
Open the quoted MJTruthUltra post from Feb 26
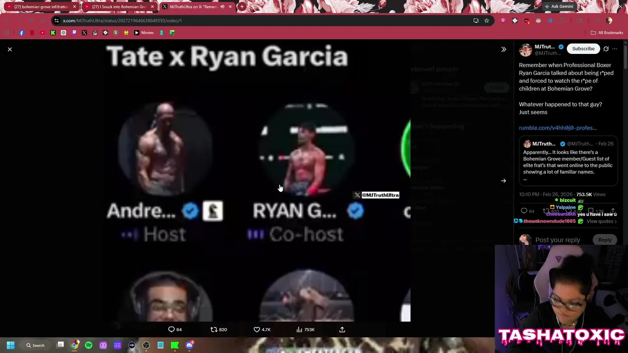tap(568, 162)
